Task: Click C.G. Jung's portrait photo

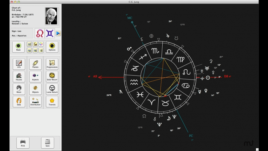Action: [x=51, y=16]
